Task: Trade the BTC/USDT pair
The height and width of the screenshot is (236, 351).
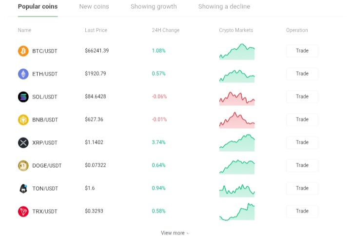Action: [302, 51]
